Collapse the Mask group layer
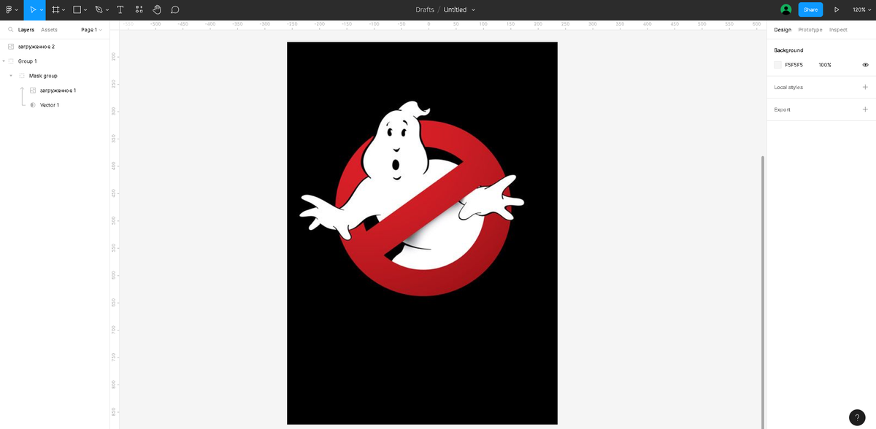This screenshot has height=429, width=876. 11,76
